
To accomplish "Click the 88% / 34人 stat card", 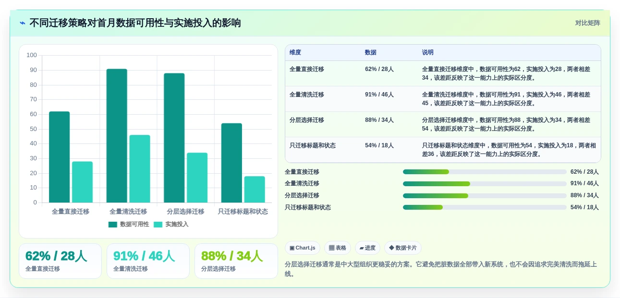I will [236, 261].
